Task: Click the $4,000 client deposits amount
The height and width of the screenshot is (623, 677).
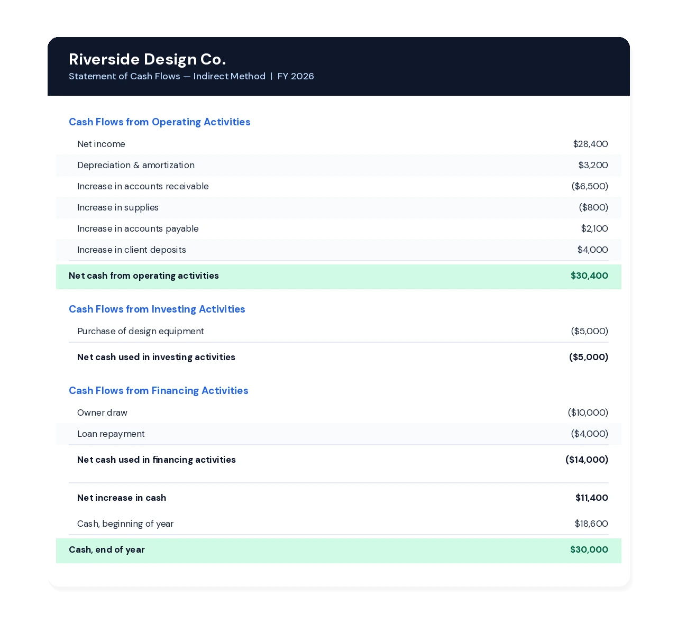Action: [x=592, y=250]
